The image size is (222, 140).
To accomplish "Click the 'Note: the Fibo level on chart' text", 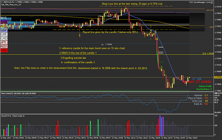I will [x=81, y=68].
